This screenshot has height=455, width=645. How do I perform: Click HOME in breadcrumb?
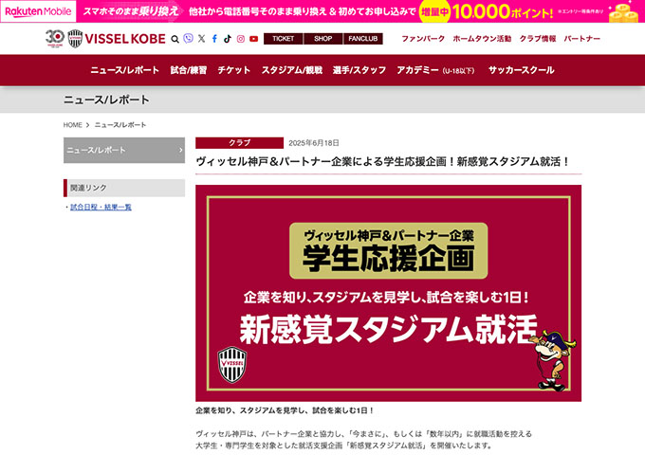(72, 125)
